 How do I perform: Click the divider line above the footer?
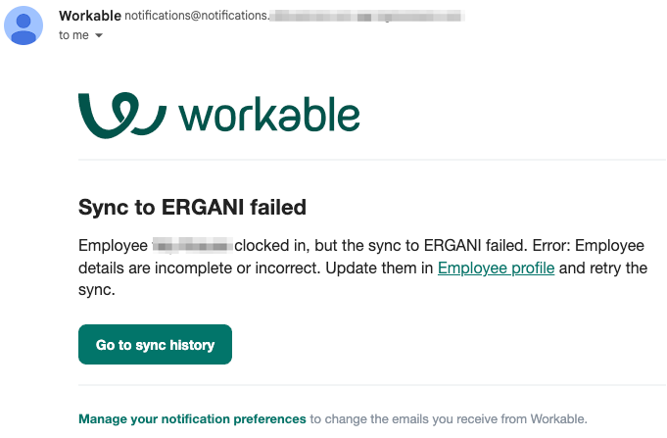click(x=372, y=385)
